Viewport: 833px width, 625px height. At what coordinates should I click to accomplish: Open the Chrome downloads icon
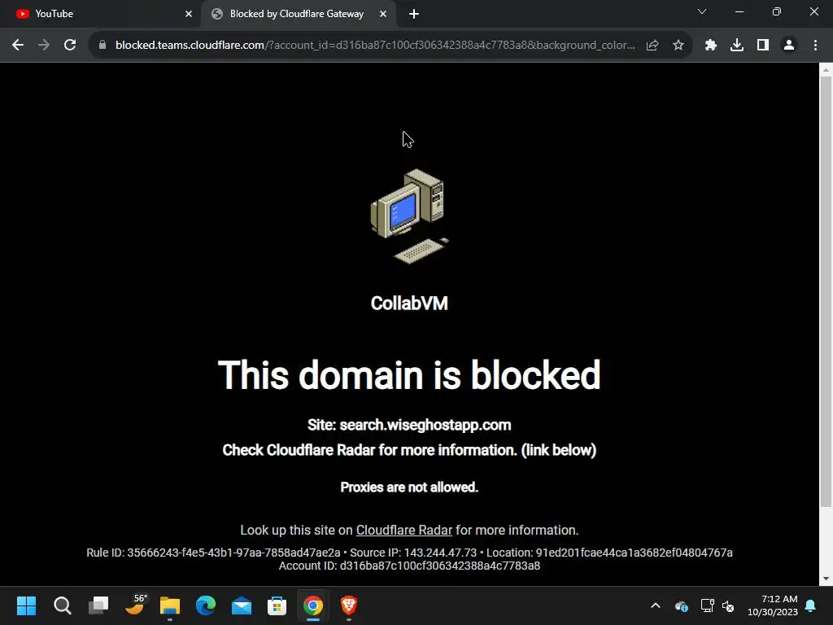pyautogui.click(x=736, y=46)
